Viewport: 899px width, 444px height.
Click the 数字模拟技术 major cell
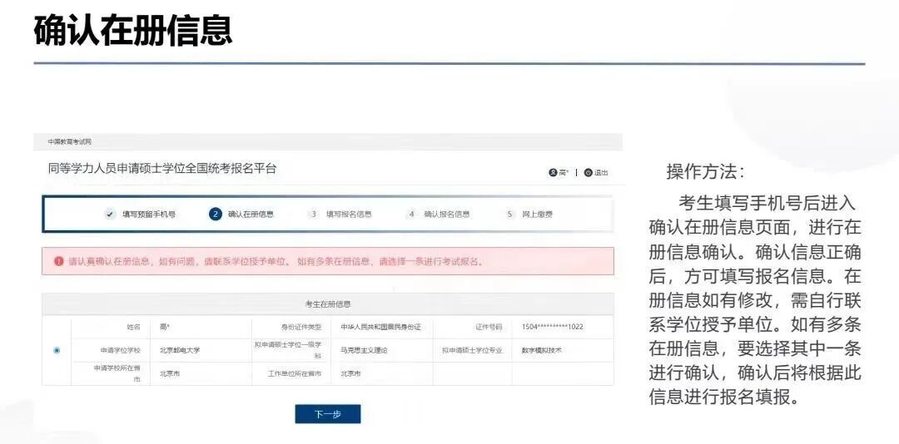(x=541, y=350)
